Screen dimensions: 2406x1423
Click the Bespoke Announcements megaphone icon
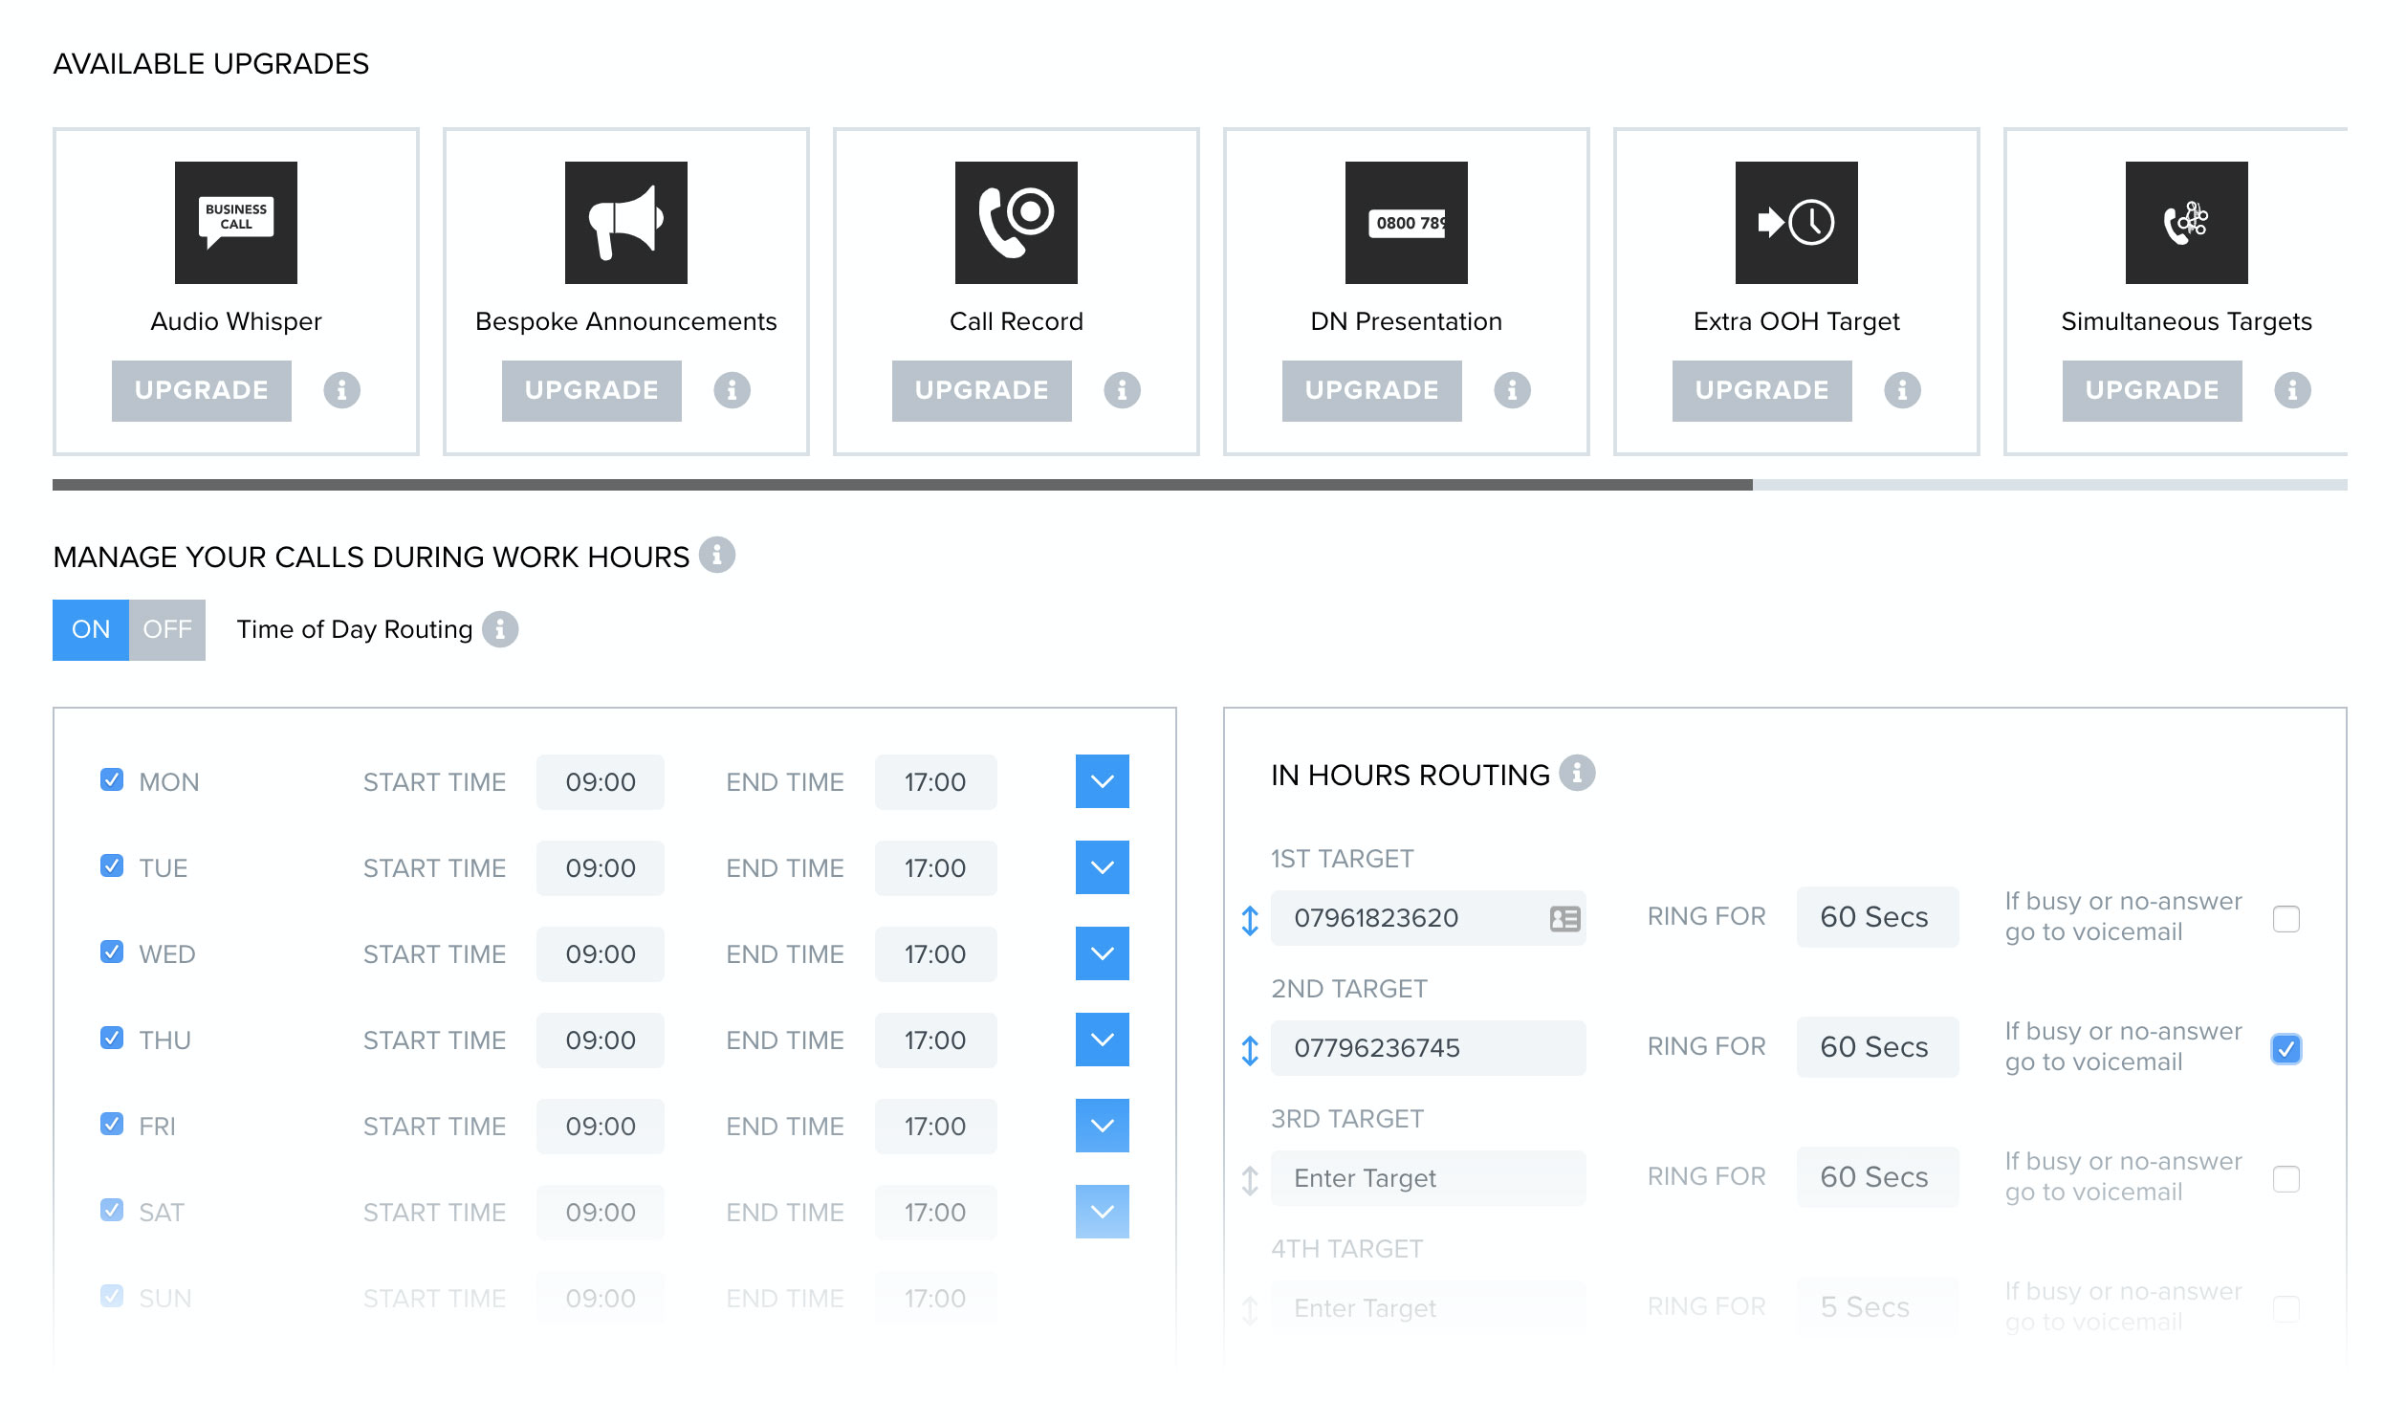click(x=626, y=223)
